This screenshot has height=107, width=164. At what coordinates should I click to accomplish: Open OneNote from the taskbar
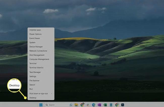coord(99,105)
